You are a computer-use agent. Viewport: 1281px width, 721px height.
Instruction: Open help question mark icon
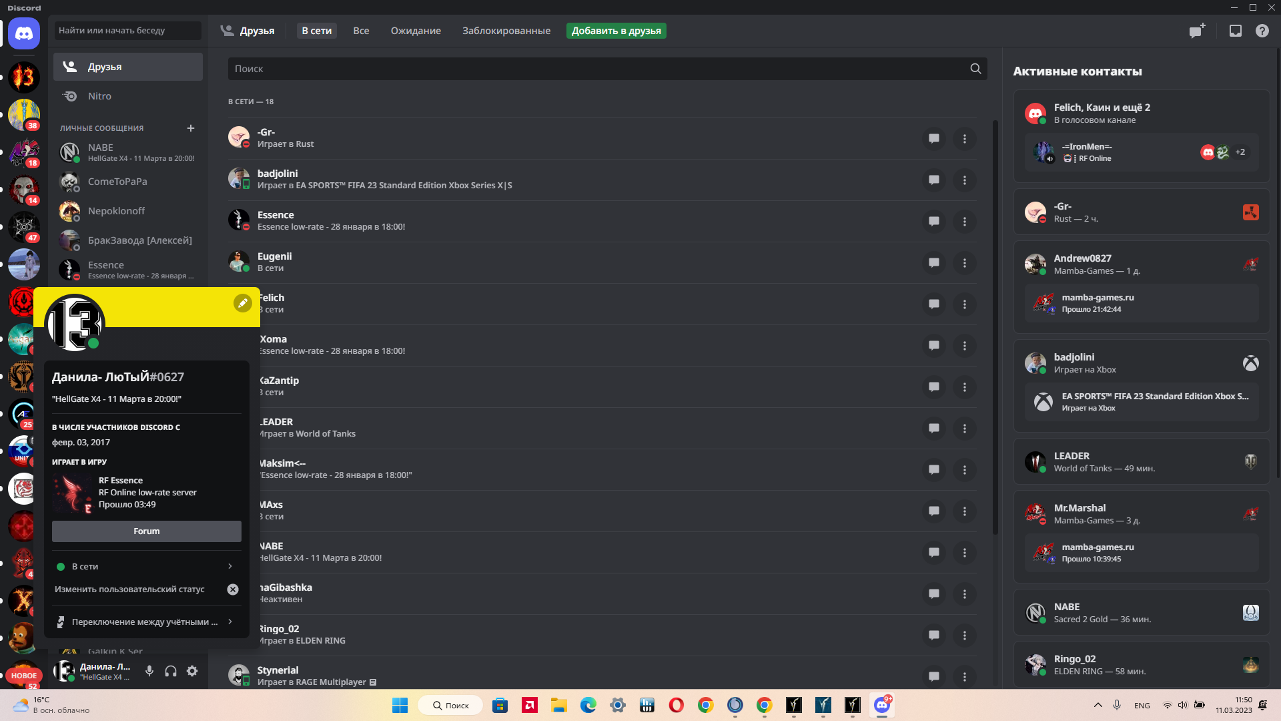click(1262, 31)
